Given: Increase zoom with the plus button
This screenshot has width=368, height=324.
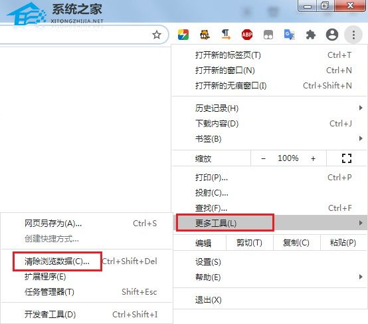Looking at the screenshot, I should pyautogui.click(x=313, y=159).
